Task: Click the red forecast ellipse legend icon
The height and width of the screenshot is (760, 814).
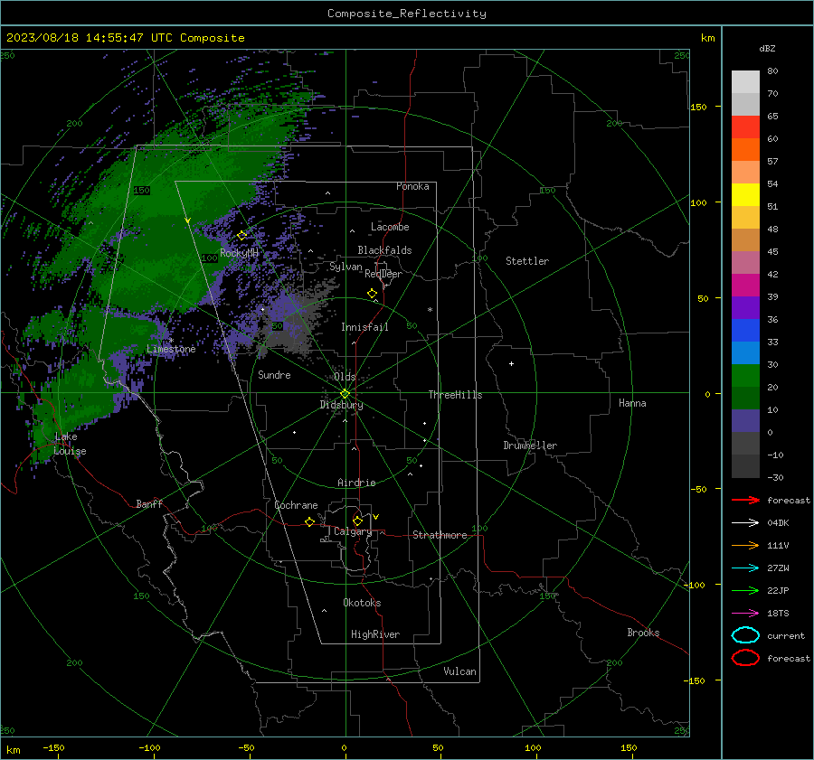Action: pyautogui.click(x=745, y=658)
